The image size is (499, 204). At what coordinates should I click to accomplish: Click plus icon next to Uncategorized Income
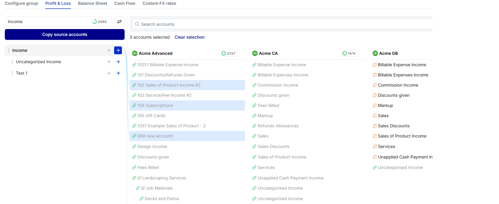[109, 62]
